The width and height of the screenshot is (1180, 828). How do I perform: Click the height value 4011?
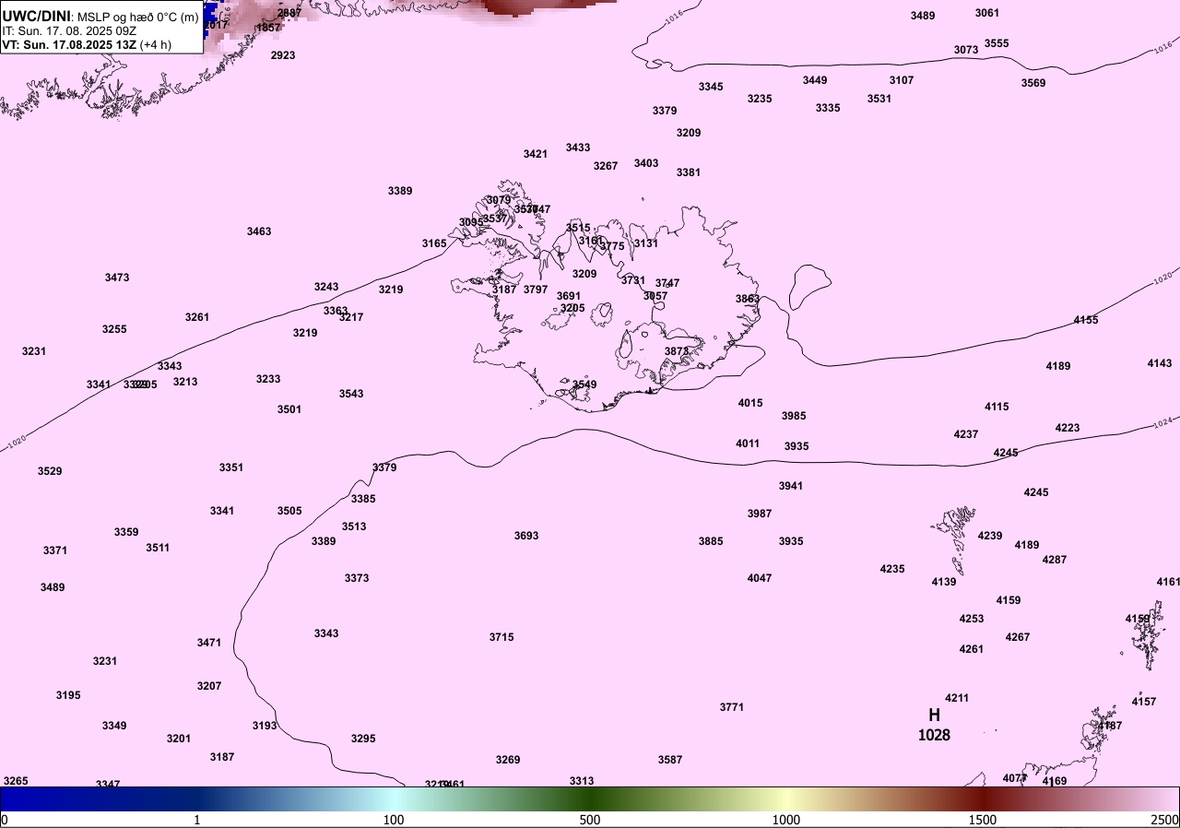click(748, 444)
